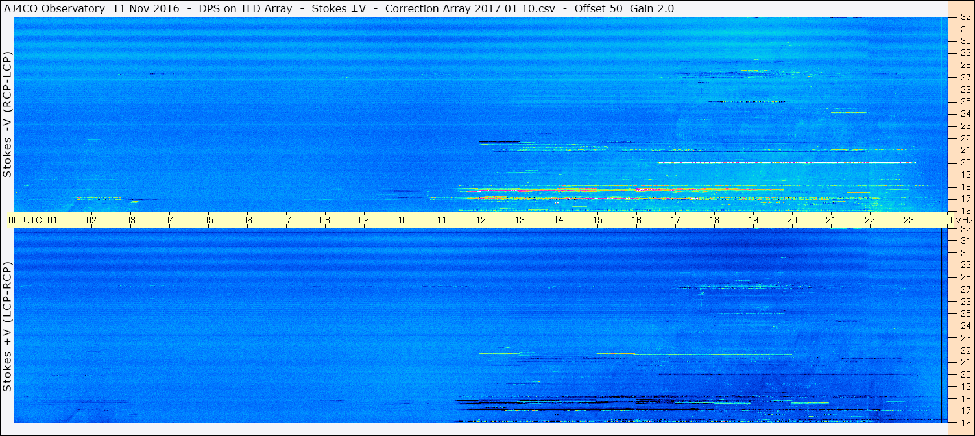Click the 26 MHz label in Stokes -V panel
This screenshot has width=975, height=436.
(965, 90)
